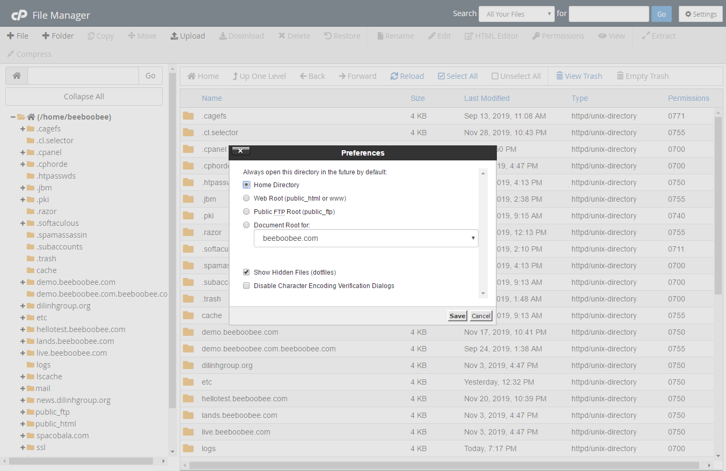Click Collapse All in the tree panel
The image size is (726, 471).
84,97
